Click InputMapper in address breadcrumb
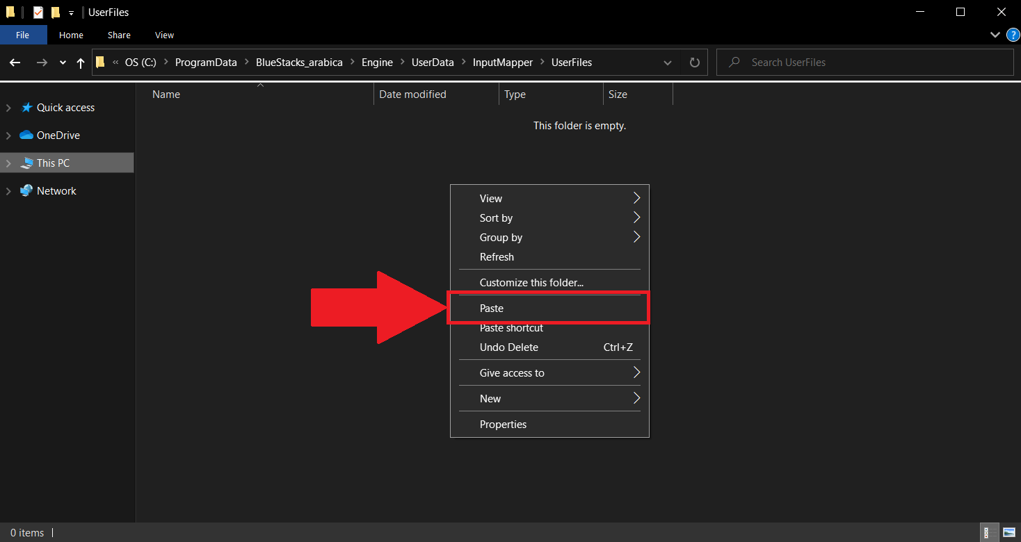The width and height of the screenshot is (1021, 542). [x=503, y=63]
